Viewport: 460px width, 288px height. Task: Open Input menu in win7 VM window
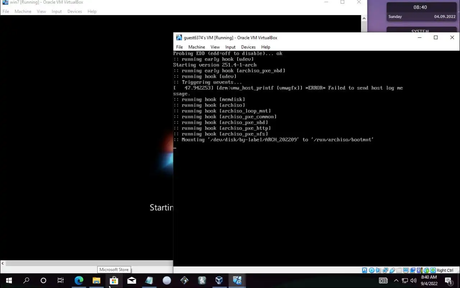(x=57, y=12)
